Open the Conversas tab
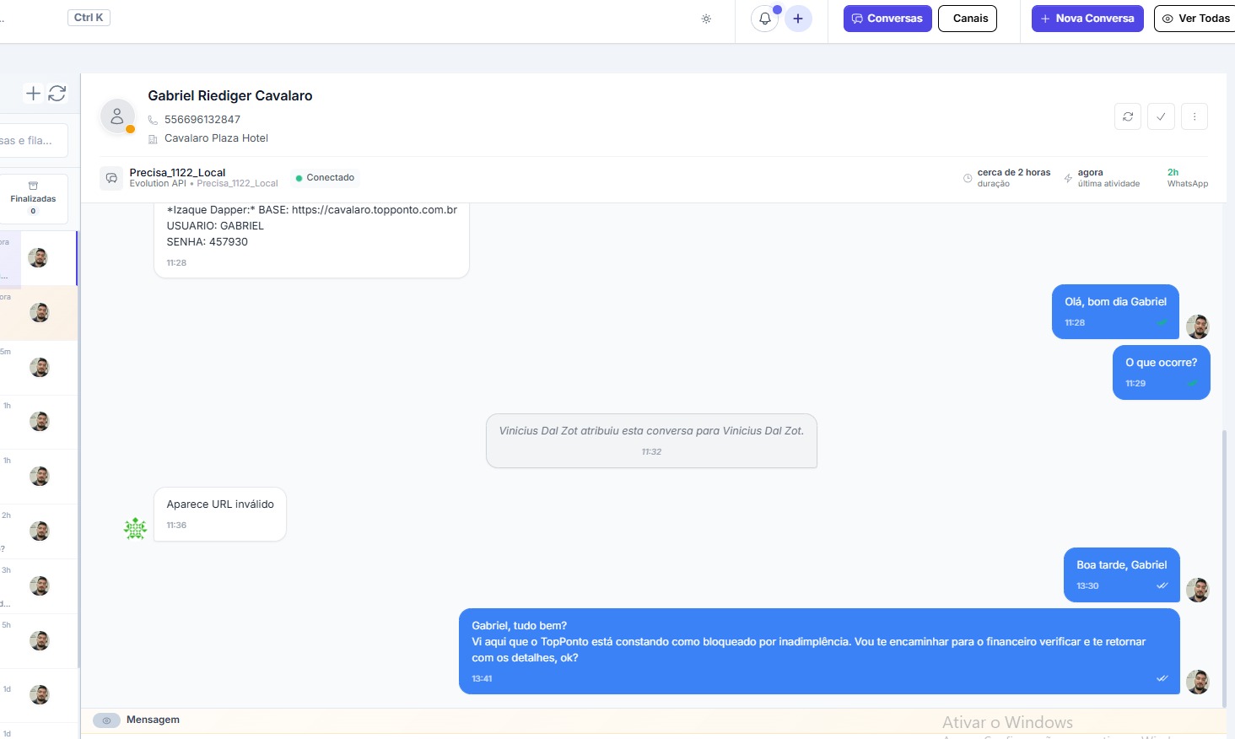 [887, 19]
